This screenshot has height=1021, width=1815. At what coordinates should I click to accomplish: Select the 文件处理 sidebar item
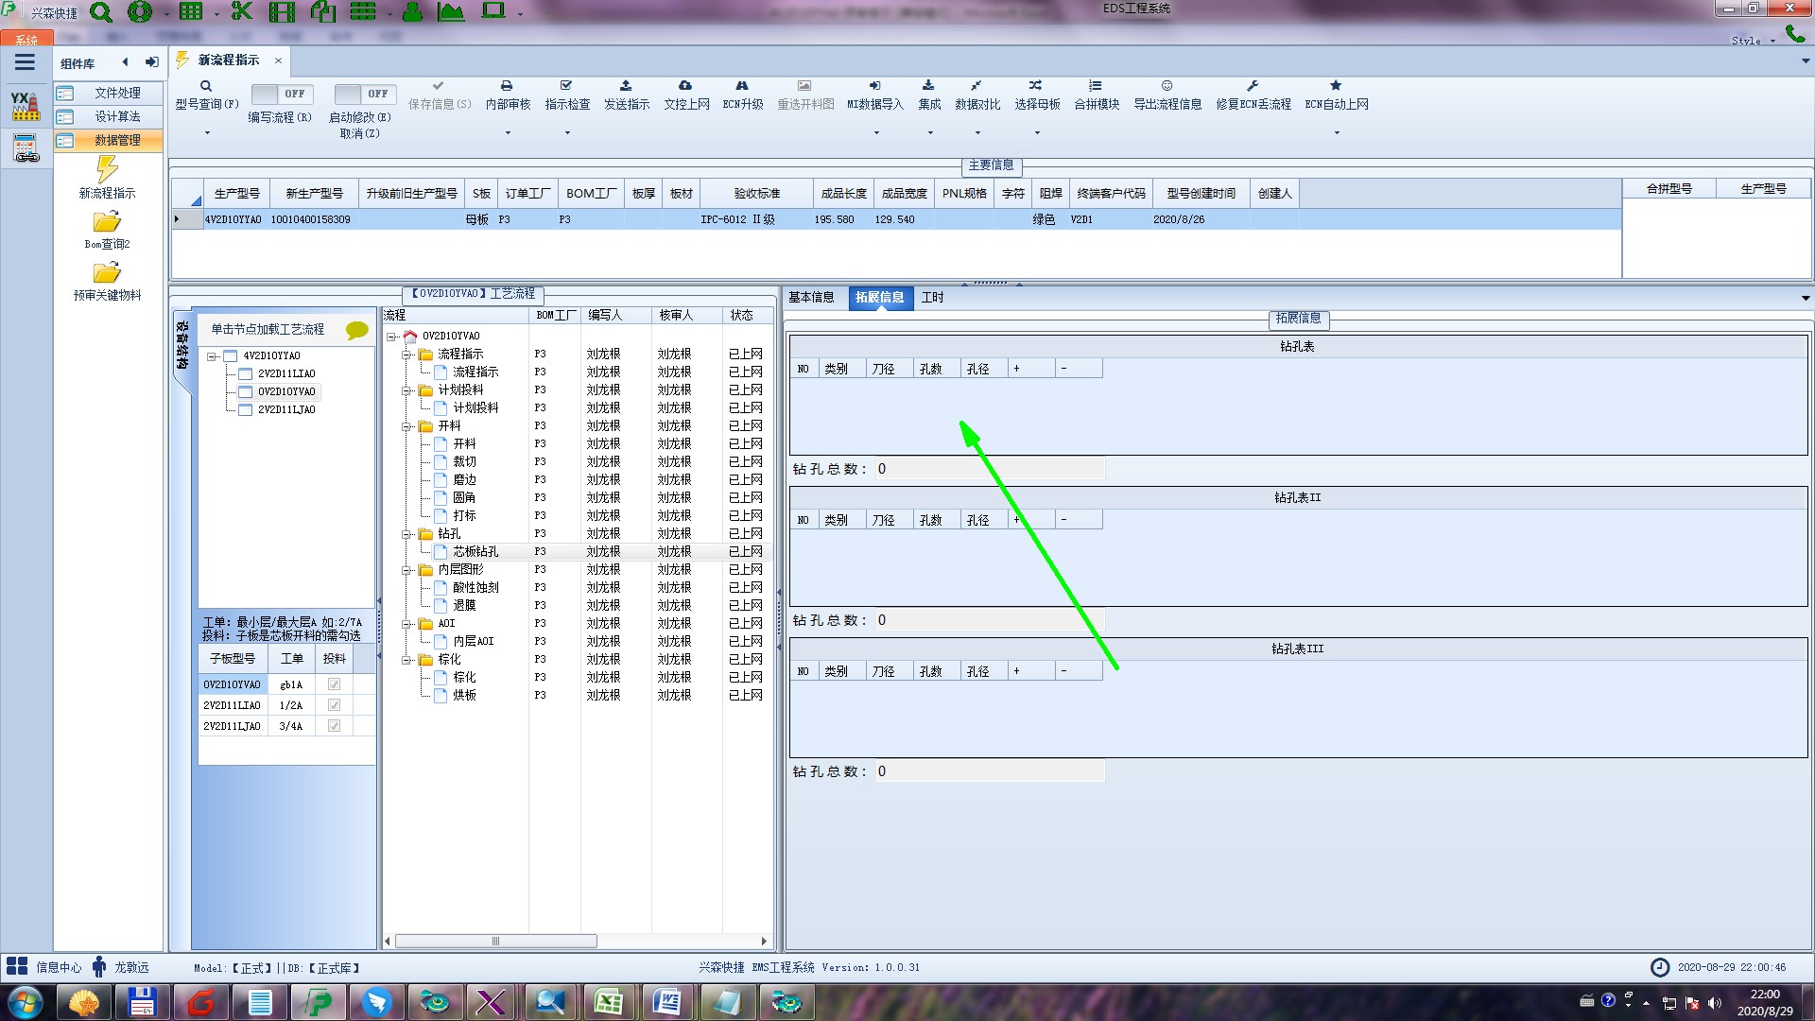point(109,93)
